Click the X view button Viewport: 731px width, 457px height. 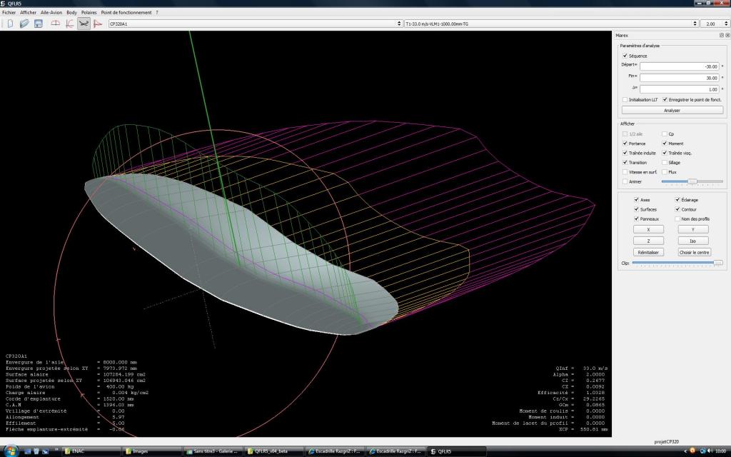pos(648,229)
